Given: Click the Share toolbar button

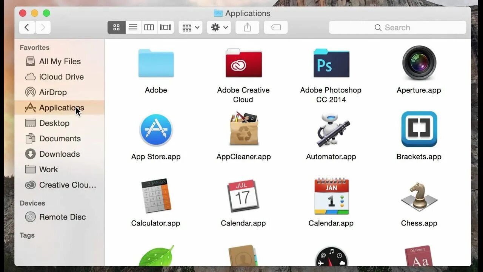Looking at the screenshot, I should [x=247, y=28].
